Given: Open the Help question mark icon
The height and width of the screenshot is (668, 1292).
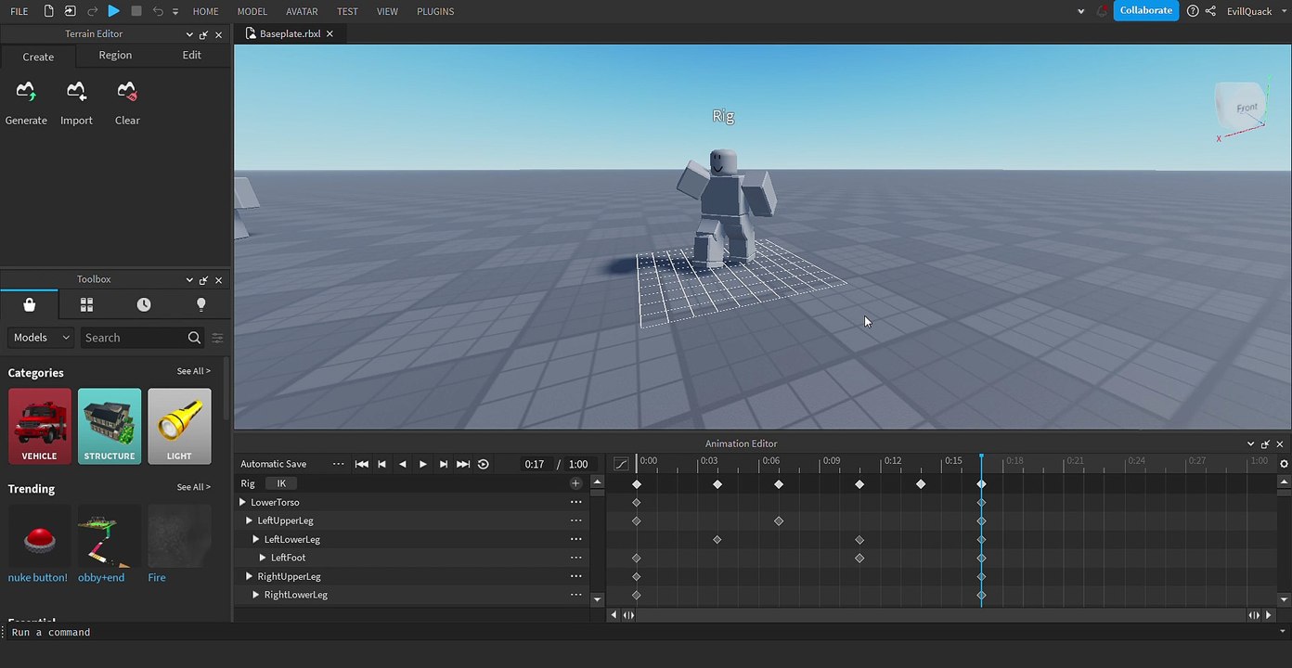Looking at the screenshot, I should tap(1193, 11).
